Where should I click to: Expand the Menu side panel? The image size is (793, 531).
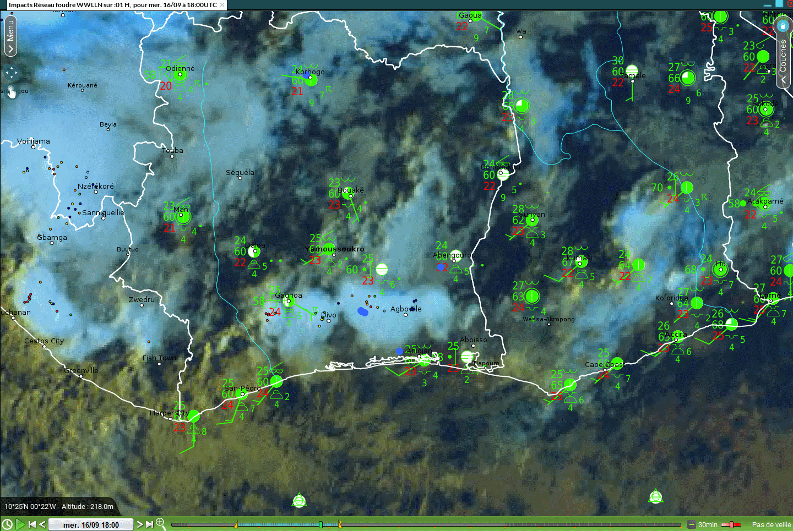coord(10,36)
